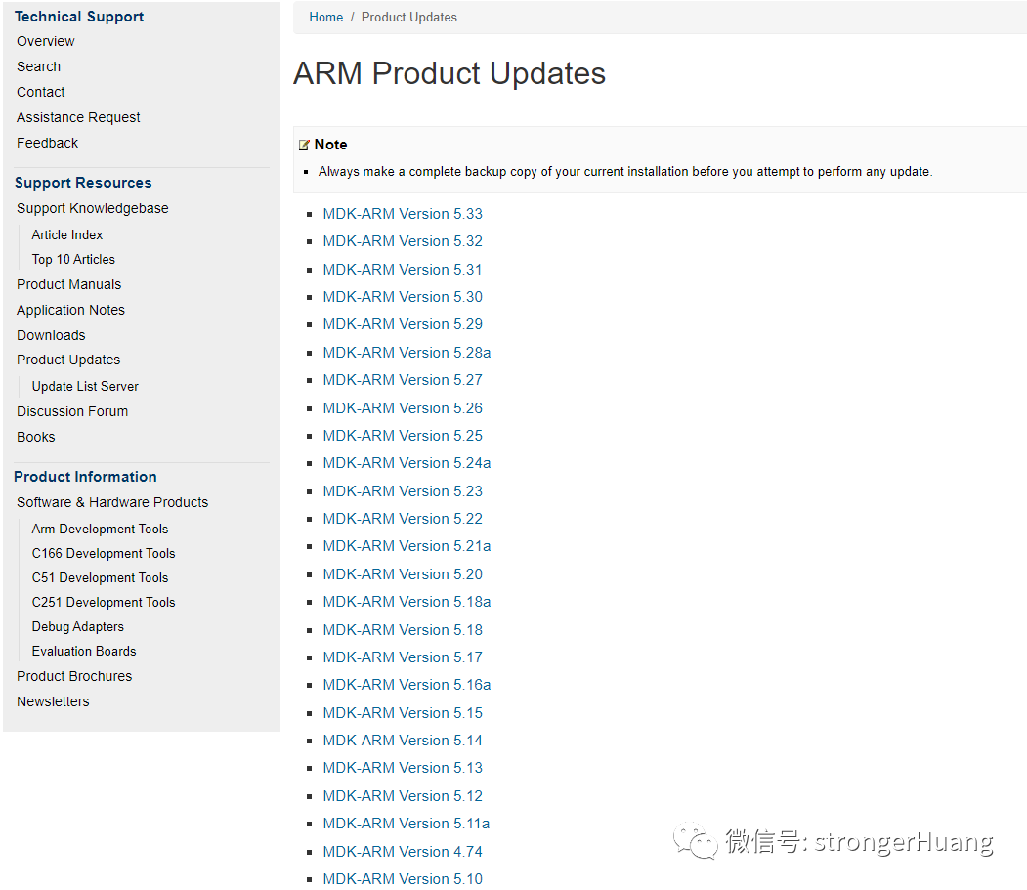Open MDK-ARM Version 5.15 update

[403, 713]
